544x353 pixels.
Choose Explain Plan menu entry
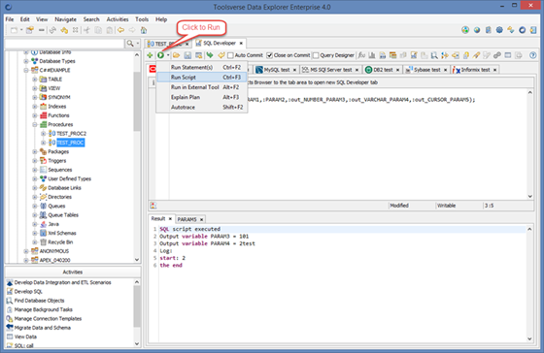pos(202,97)
